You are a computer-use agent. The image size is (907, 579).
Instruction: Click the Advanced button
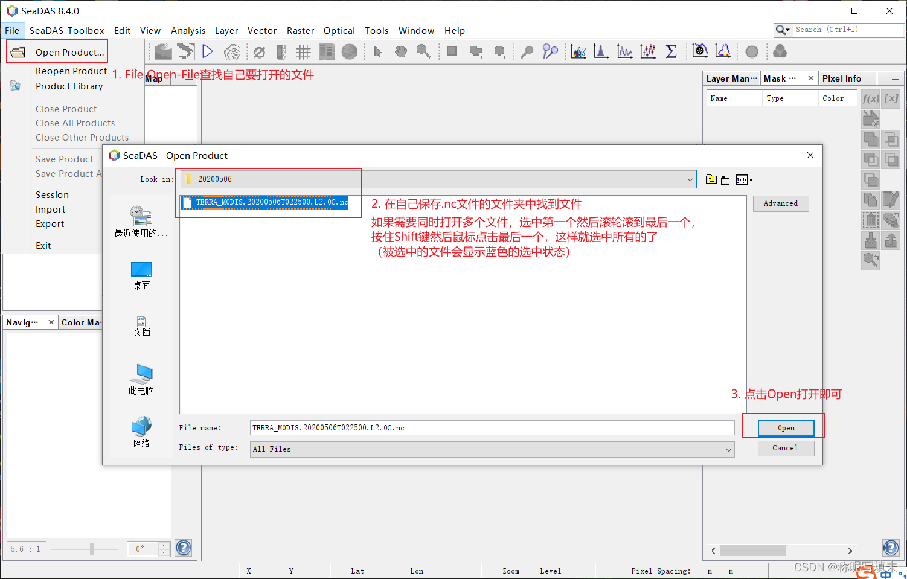pyautogui.click(x=781, y=203)
